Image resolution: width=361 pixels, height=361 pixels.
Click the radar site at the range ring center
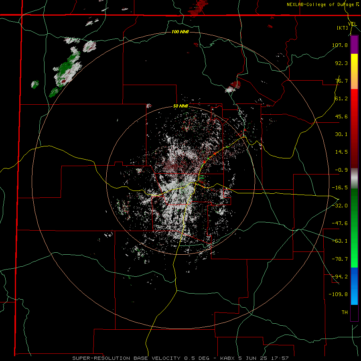tap(180, 180)
